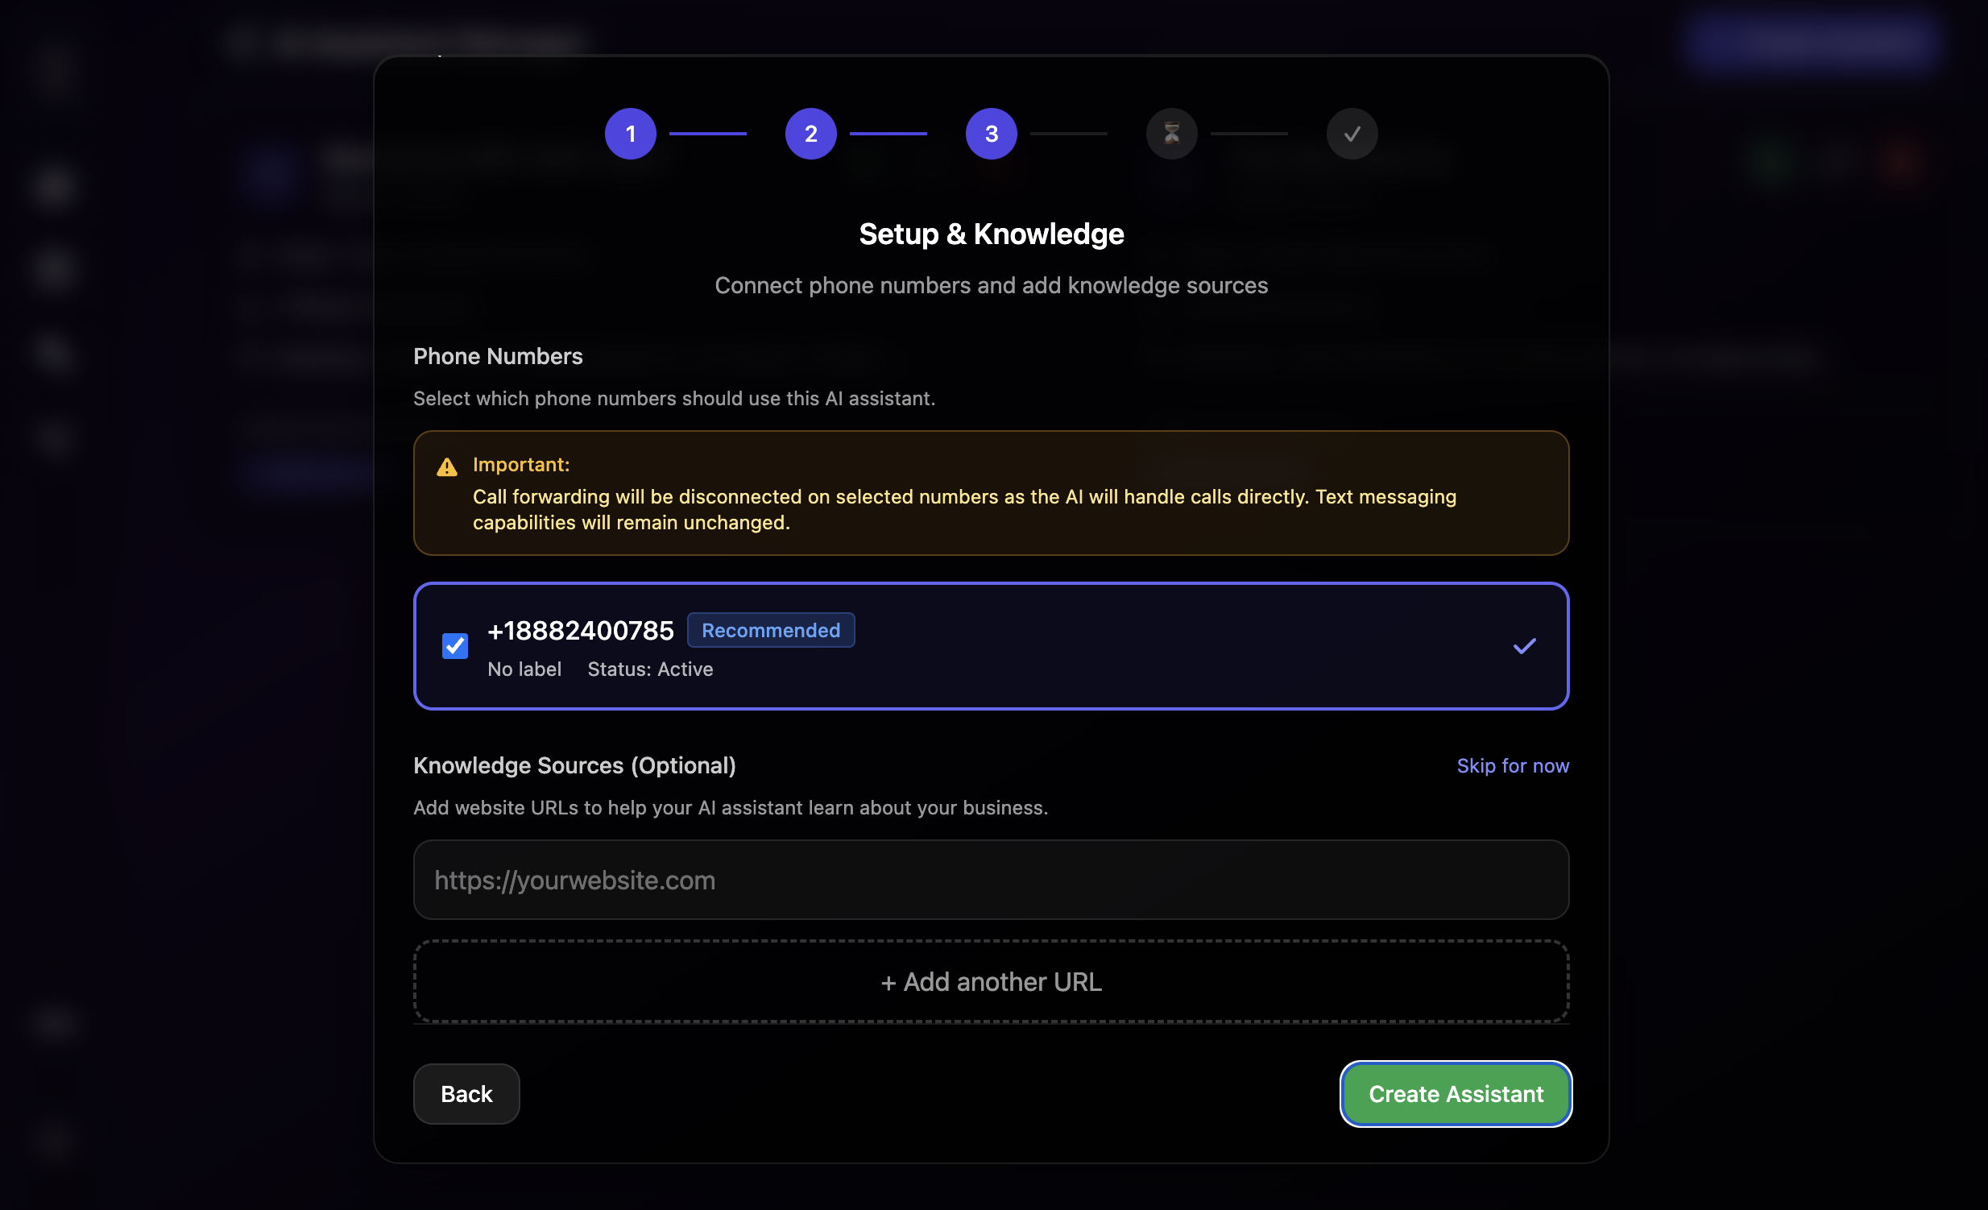Click the +18882400785 phone number text
The height and width of the screenshot is (1210, 1988).
pyautogui.click(x=581, y=631)
